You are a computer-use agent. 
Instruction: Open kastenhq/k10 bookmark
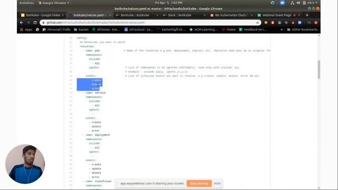(x=171, y=30)
